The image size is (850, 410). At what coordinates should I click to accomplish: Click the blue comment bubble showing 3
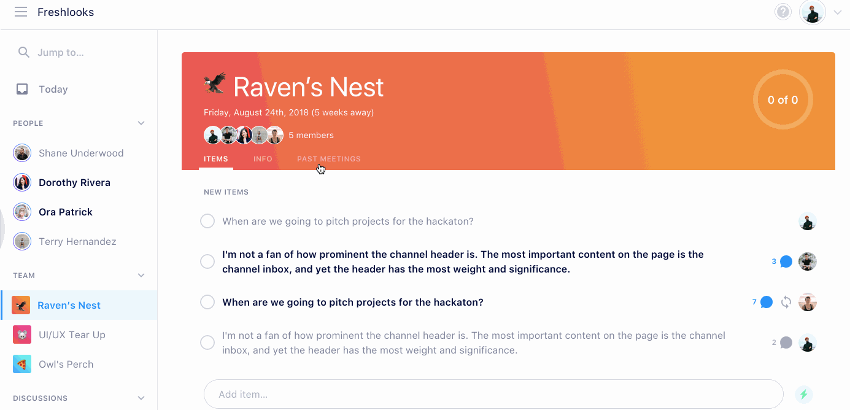pyautogui.click(x=786, y=261)
